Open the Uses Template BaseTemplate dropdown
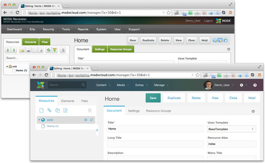The width and height of the screenshot is (265, 163). (231, 129)
